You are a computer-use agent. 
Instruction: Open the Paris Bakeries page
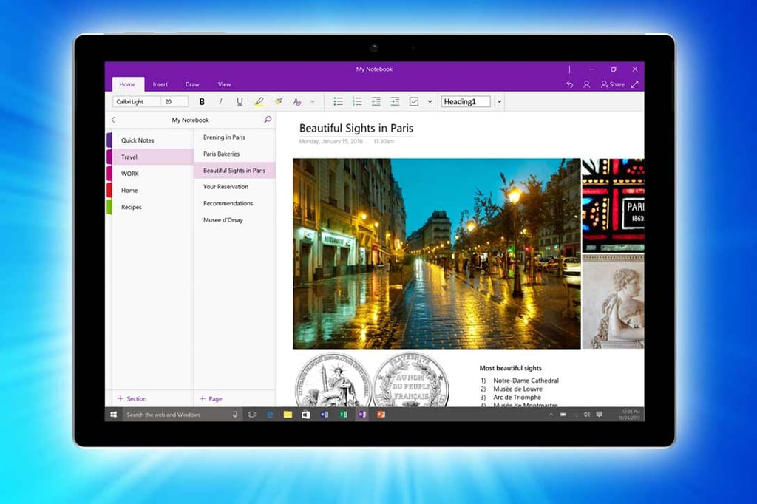click(221, 154)
